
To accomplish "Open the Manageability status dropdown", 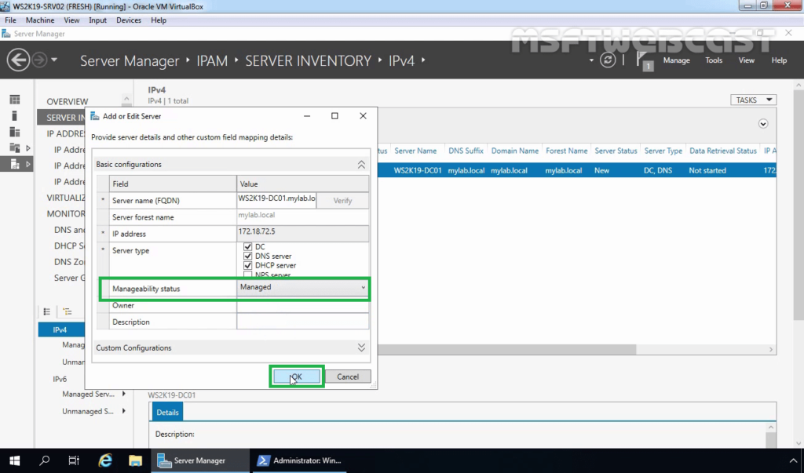I will coord(302,288).
